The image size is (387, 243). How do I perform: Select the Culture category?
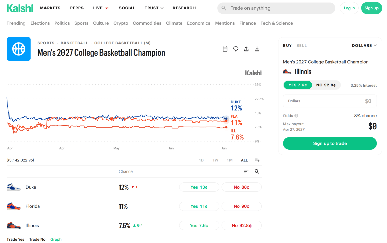pyautogui.click(x=101, y=23)
